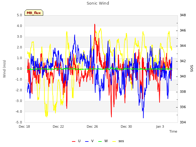Click the -3.0 left axis value
The image size is (196, 147).
19,101
